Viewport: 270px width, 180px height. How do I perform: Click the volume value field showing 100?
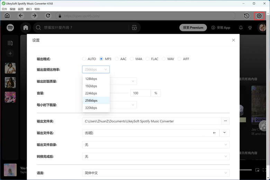click(141, 93)
